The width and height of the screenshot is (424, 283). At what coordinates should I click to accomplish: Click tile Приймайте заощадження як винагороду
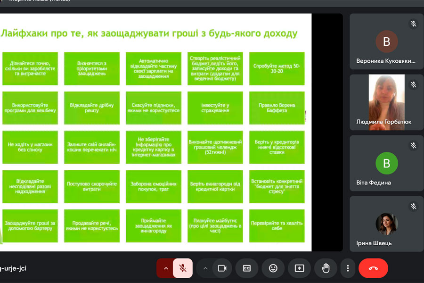point(153,225)
